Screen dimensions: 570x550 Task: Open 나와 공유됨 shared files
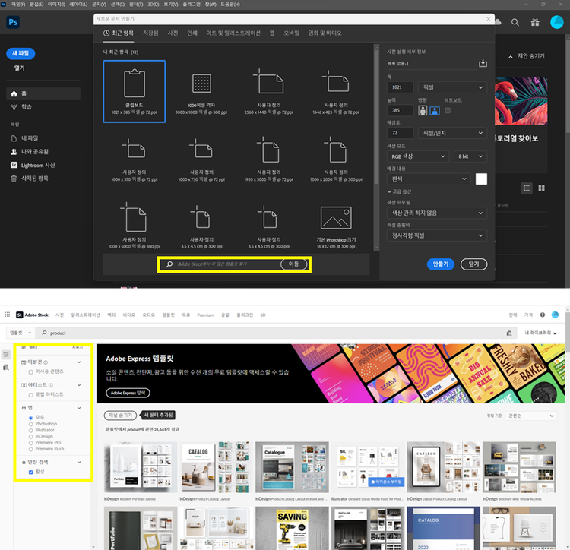pyautogui.click(x=30, y=152)
